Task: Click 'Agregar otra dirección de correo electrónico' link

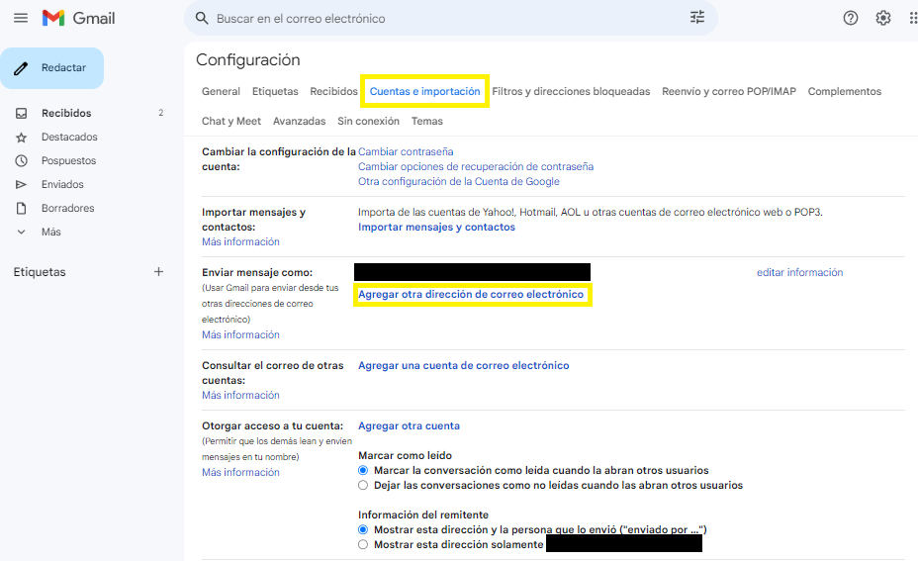Action: (471, 294)
